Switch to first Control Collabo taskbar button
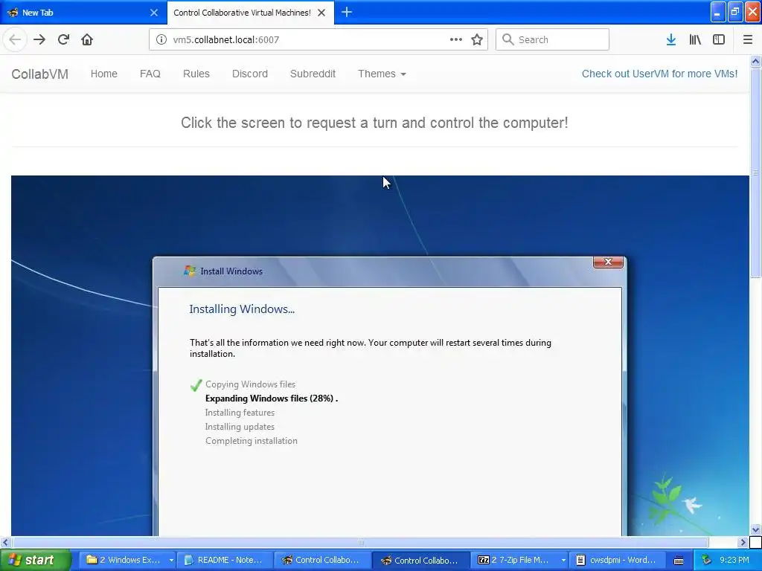 tap(321, 560)
